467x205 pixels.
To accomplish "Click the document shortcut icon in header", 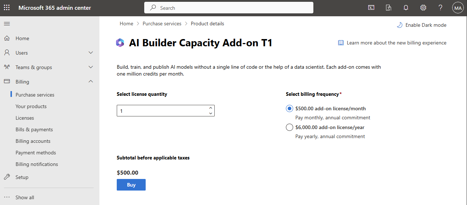I will [389, 8].
